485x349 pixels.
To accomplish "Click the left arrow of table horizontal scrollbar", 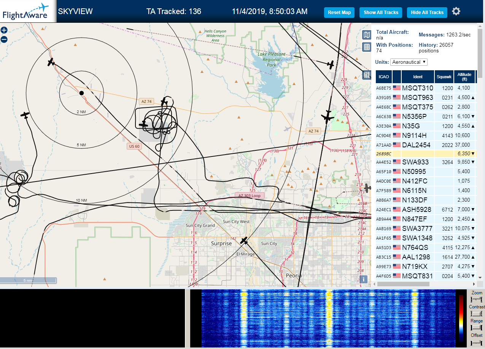I will [x=375, y=284].
